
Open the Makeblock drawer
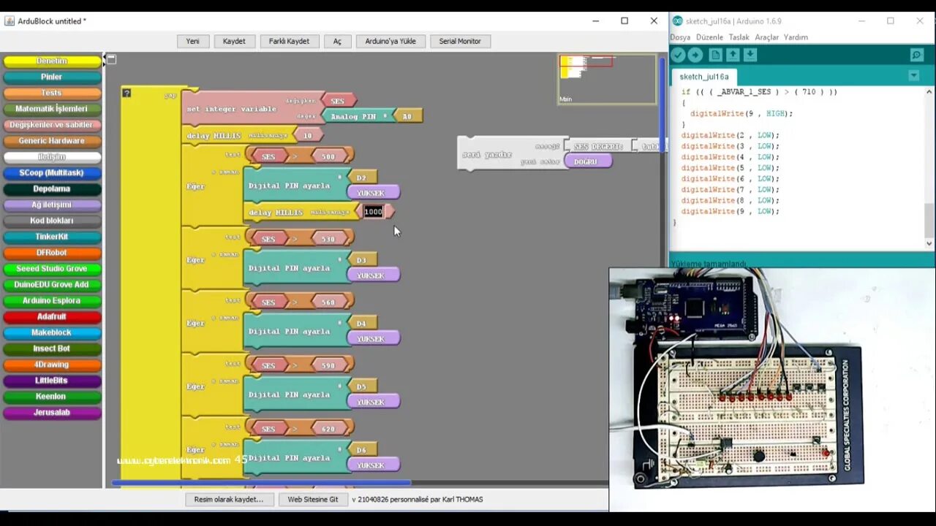52,332
